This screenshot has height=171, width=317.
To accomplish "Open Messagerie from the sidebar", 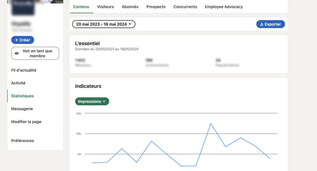I will (x=22, y=109).
